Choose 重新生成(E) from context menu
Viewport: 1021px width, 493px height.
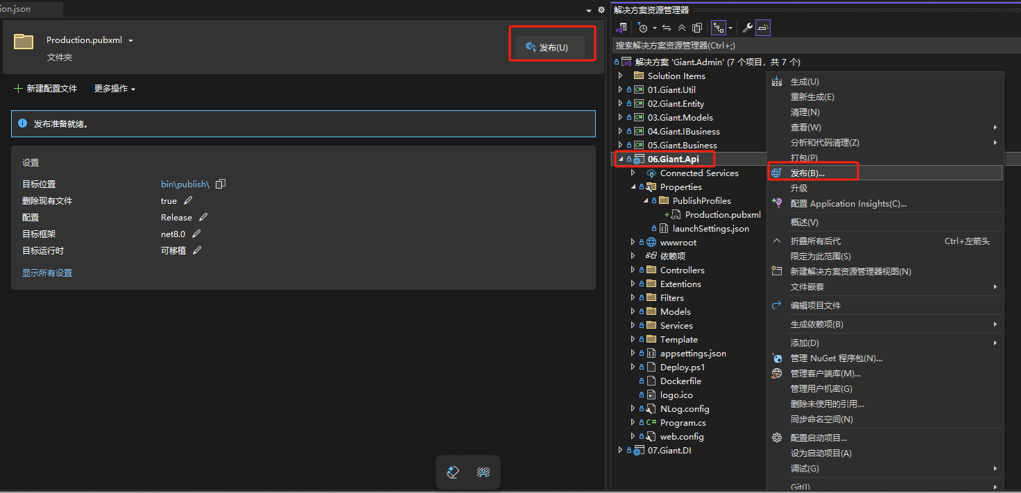pyautogui.click(x=812, y=97)
